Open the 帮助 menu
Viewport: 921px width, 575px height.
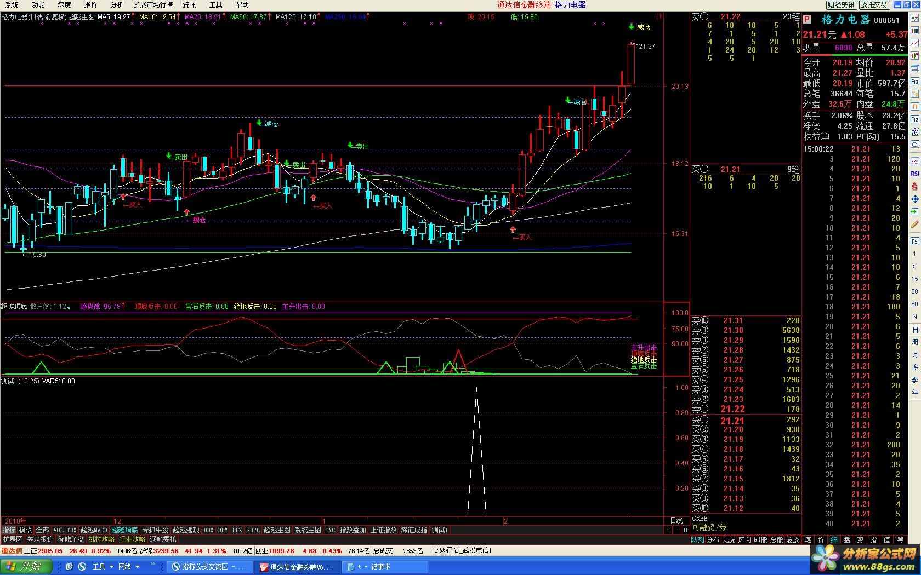(242, 4)
